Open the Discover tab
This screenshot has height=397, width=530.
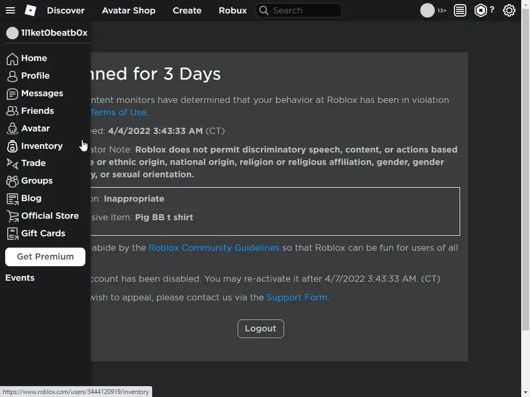coord(66,10)
